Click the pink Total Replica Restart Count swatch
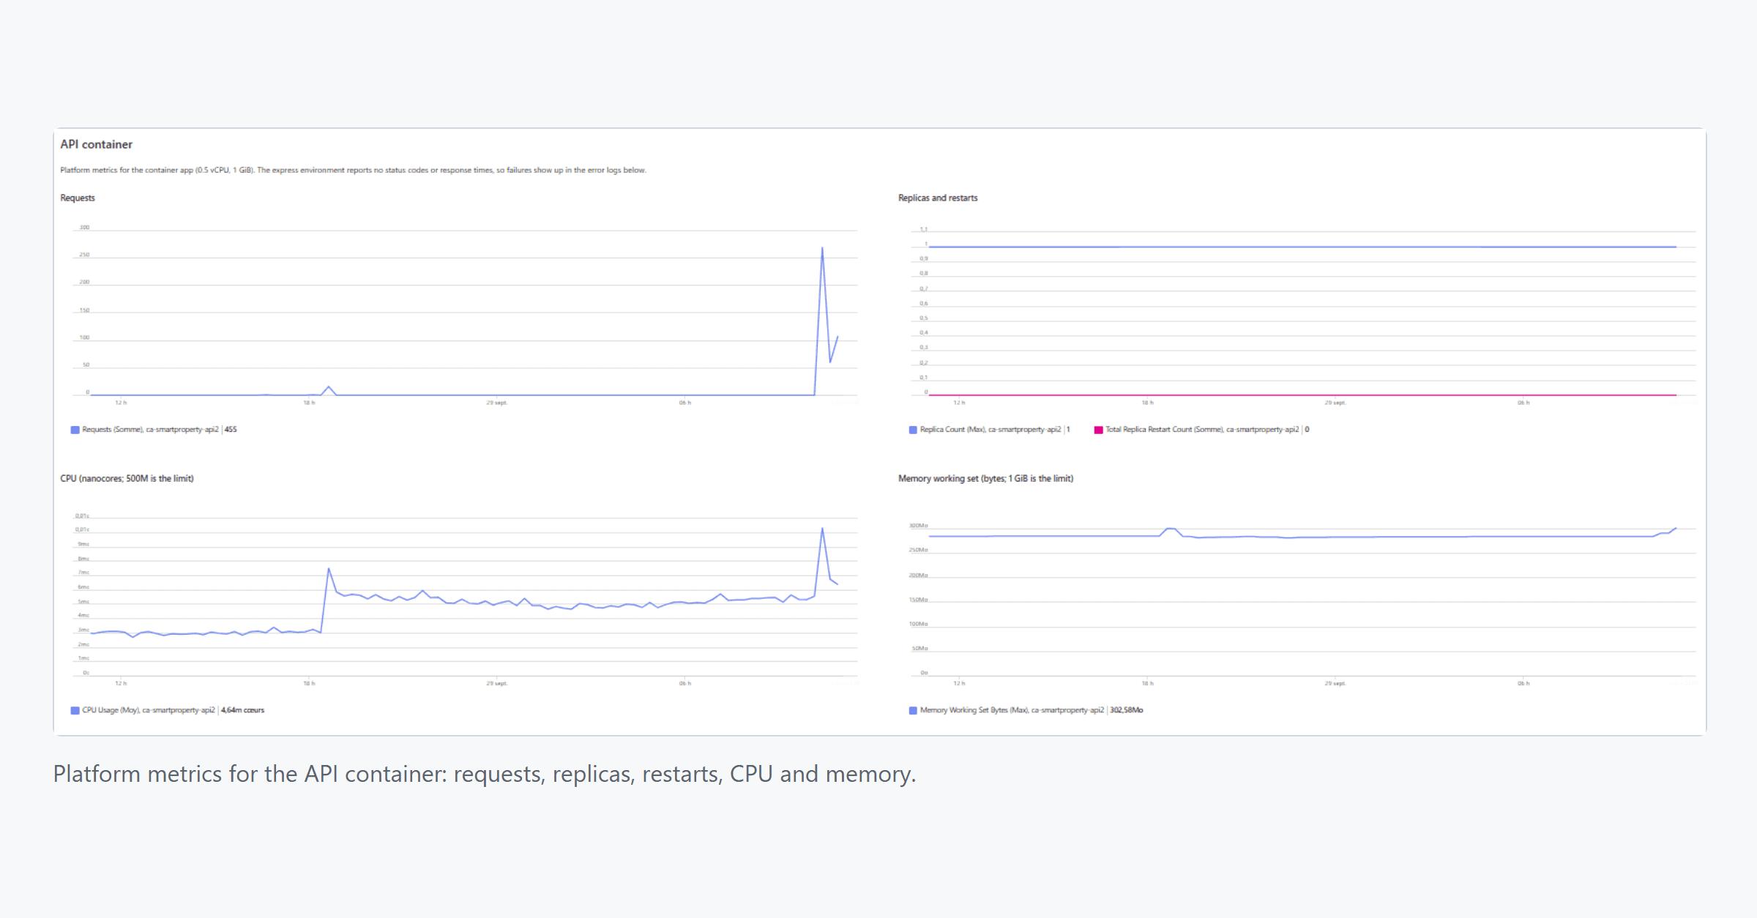Viewport: 1757px width, 918px height. [1098, 430]
